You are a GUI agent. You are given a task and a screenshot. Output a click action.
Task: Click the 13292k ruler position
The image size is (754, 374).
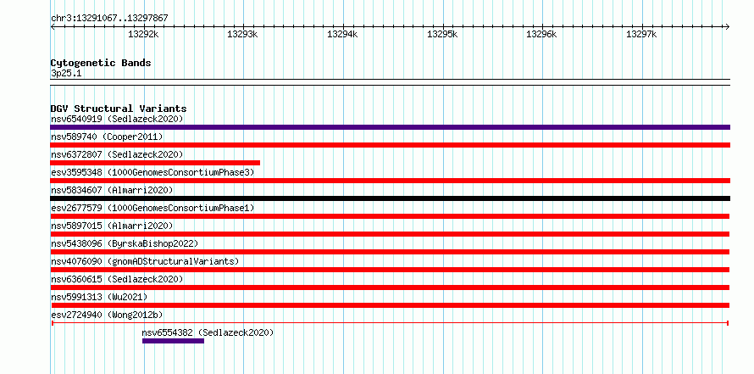[x=144, y=34]
